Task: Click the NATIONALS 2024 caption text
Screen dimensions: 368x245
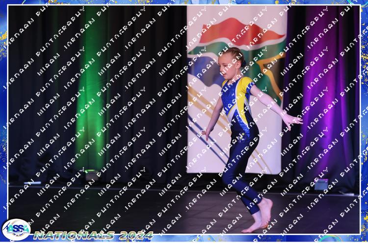Action: click(x=92, y=235)
